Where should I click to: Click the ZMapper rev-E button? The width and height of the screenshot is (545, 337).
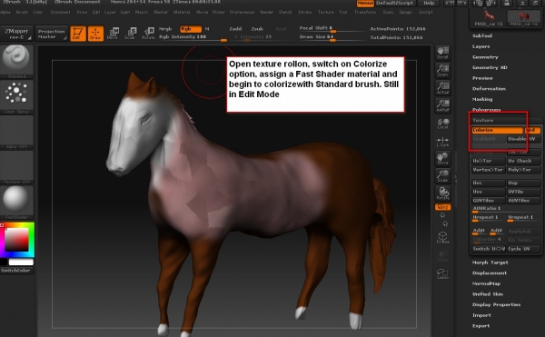16,34
